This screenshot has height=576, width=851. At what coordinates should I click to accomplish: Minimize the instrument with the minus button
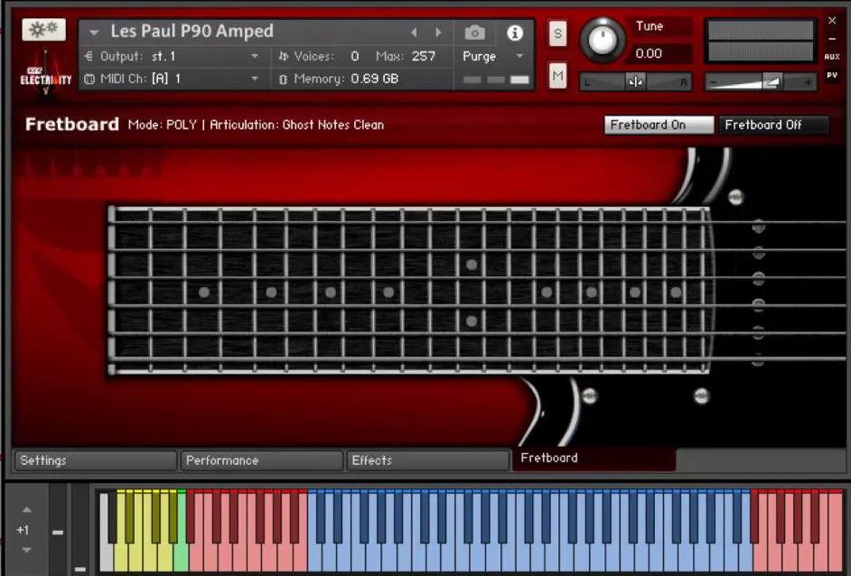pyautogui.click(x=832, y=39)
